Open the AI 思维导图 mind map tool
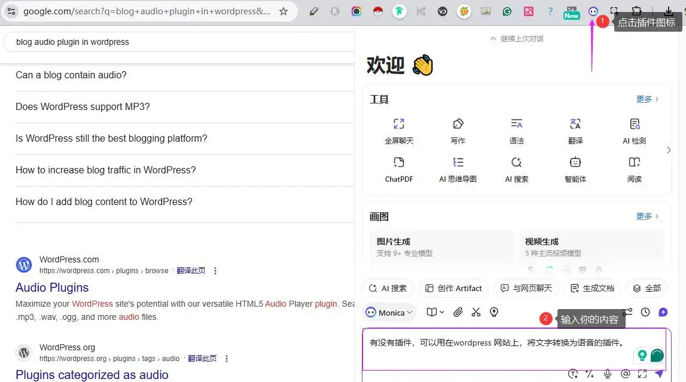 click(458, 170)
